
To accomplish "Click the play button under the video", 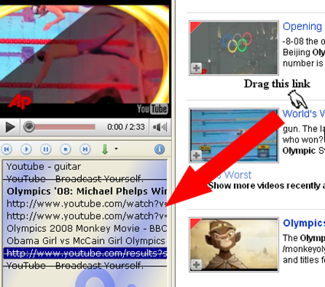I will pyautogui.click(x=10, y=127).
